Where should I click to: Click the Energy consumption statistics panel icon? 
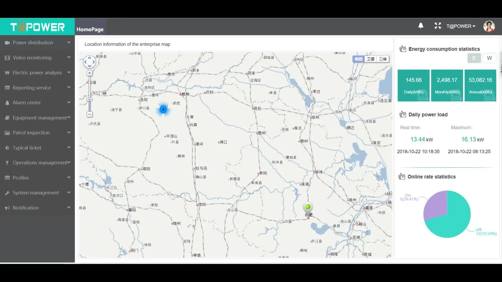click(x=403, y=49)
